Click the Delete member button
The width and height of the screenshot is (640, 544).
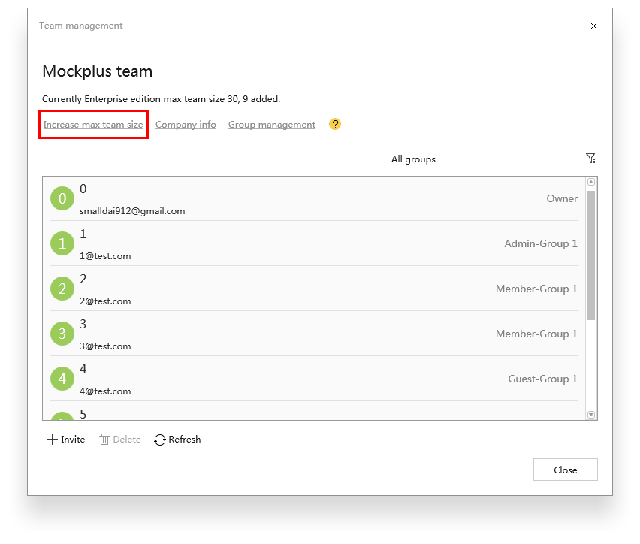click(120, 440)
